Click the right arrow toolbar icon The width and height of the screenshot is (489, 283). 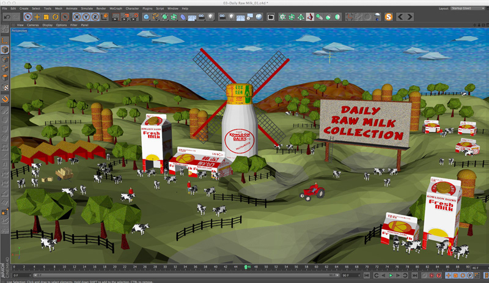(x=410, y=17)
